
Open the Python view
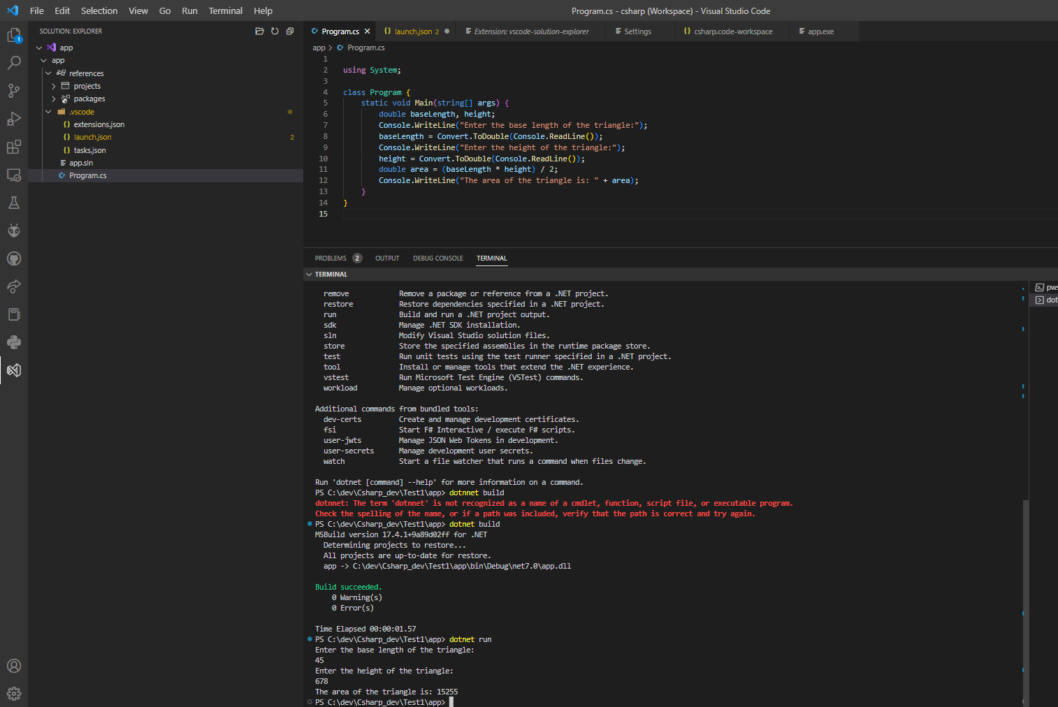point(14,342)
